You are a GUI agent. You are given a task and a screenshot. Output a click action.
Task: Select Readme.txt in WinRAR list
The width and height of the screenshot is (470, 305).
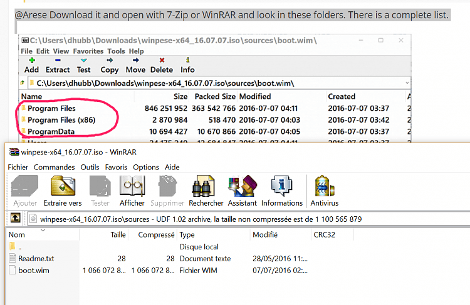pos(36,258)
